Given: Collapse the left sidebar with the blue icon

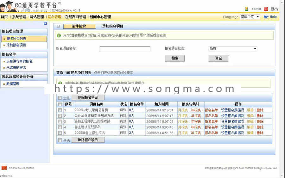Looking at the screenshot, I should point(45,24).
